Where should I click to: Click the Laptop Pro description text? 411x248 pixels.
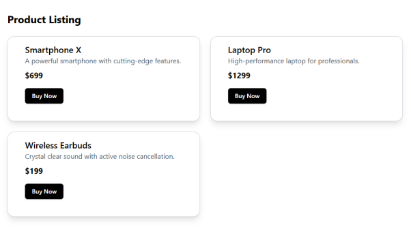click(294, 61)
